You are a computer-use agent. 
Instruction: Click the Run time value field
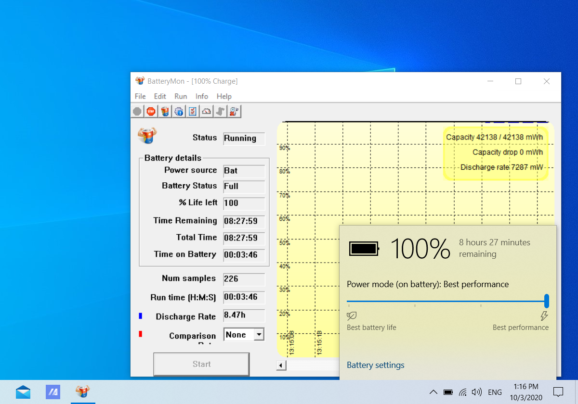(x=244, y=297)
